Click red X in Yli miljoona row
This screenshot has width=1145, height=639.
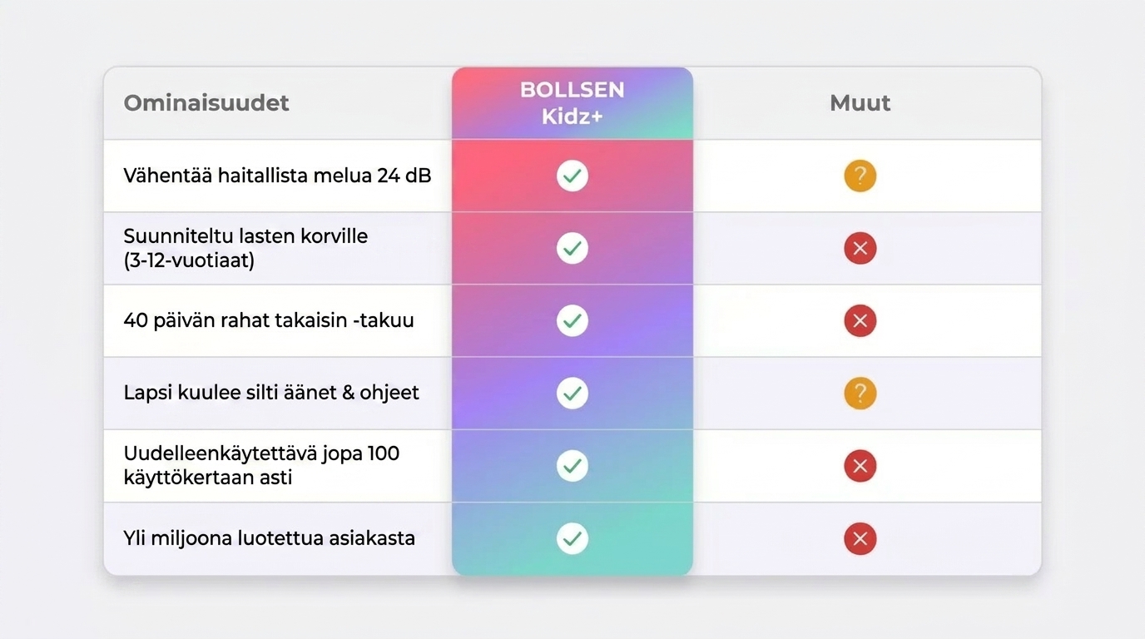pyautogui.click(x=860, y=538)
